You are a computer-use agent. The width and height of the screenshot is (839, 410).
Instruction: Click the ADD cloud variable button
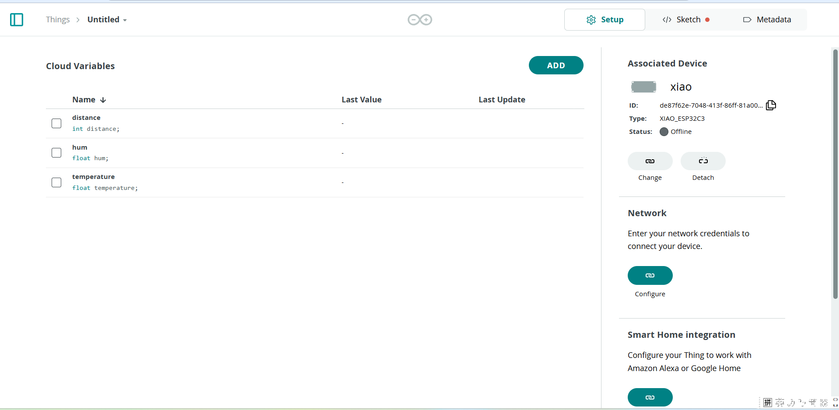point(556,65)
